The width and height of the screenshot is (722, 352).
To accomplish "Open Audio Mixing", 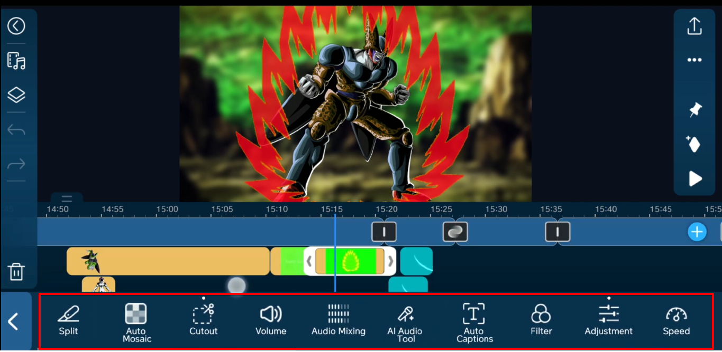I will click(339, 320).
